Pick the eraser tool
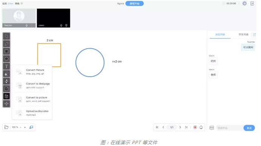This screenshot has width=261, height=146. point(6,74)
